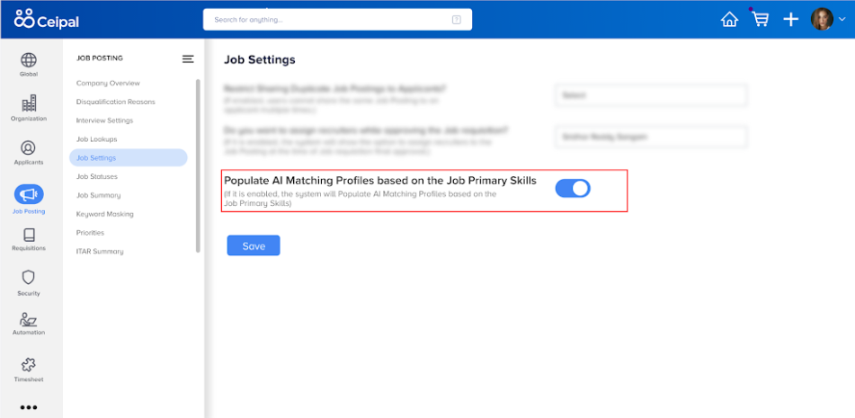Open the Automation icon
This screenshot has width=855, height=418.
coord(29,319)
